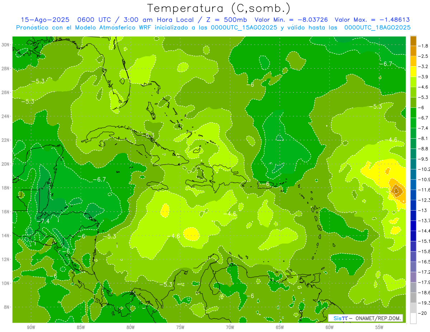Click the -16.5 label in the color legend
Image resolution: width=430 pixels, height=332 pixels.
point(425,262)
